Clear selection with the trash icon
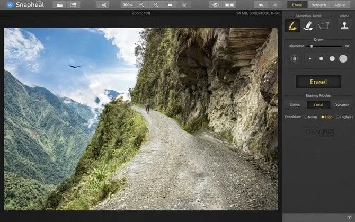 (294, 58)
